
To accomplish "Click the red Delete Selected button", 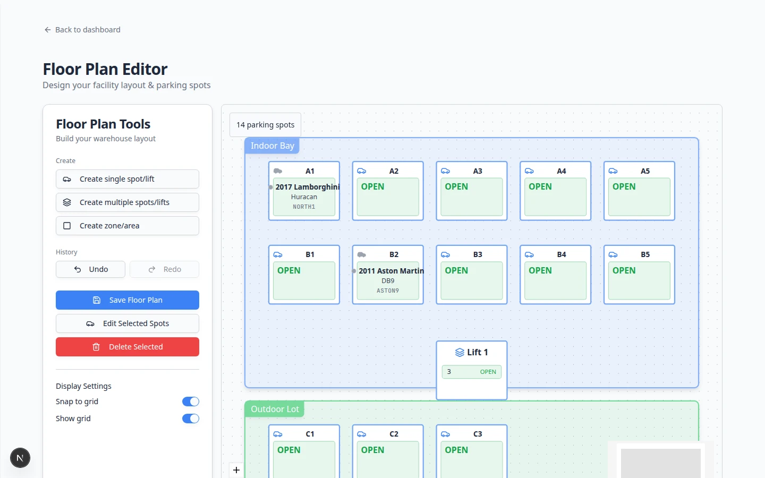I will (x=127, y=347).
